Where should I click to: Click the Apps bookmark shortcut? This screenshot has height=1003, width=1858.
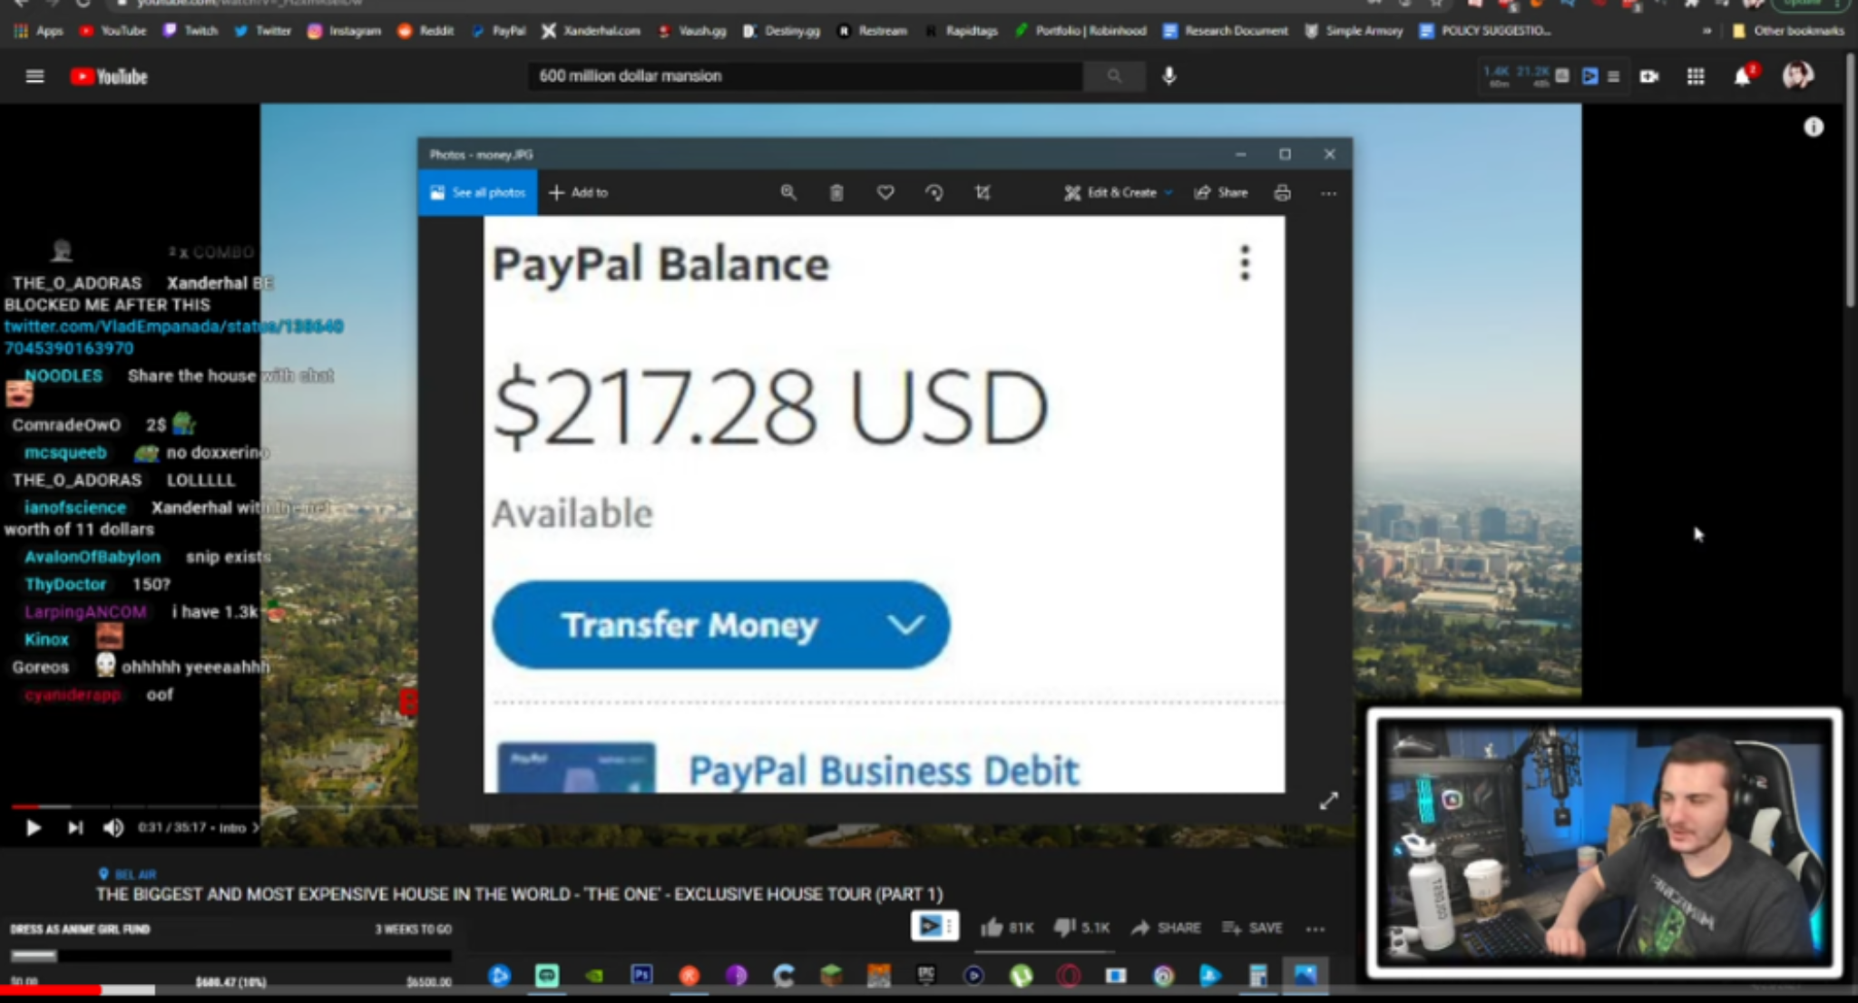(x=39, y=30)
